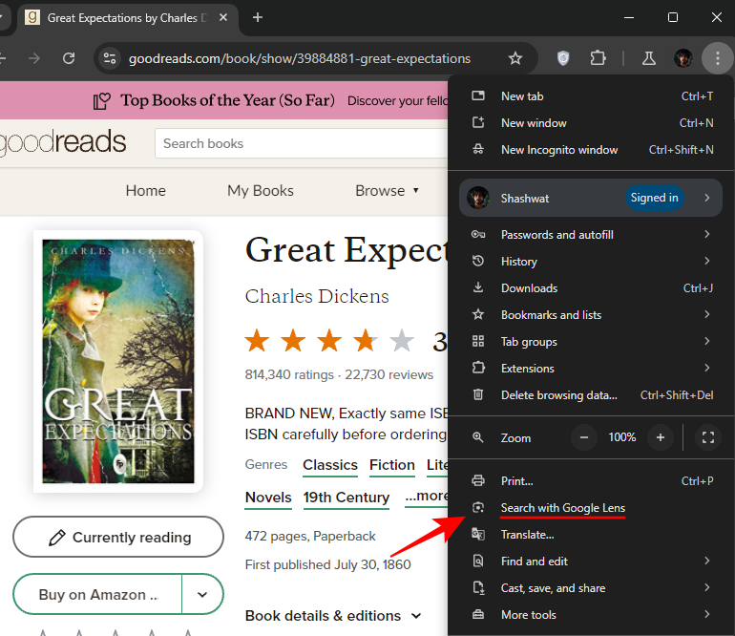Viewport: 735px width, 636px height.
Task: Open the Classics genre link
Action: 330,465
